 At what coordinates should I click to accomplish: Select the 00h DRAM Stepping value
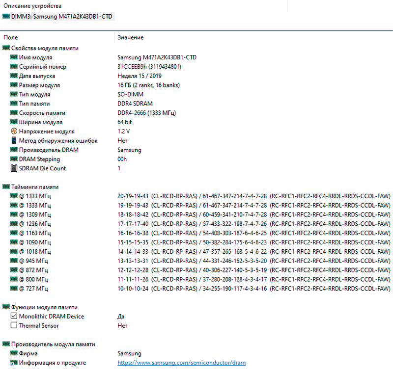click(122, 159)
